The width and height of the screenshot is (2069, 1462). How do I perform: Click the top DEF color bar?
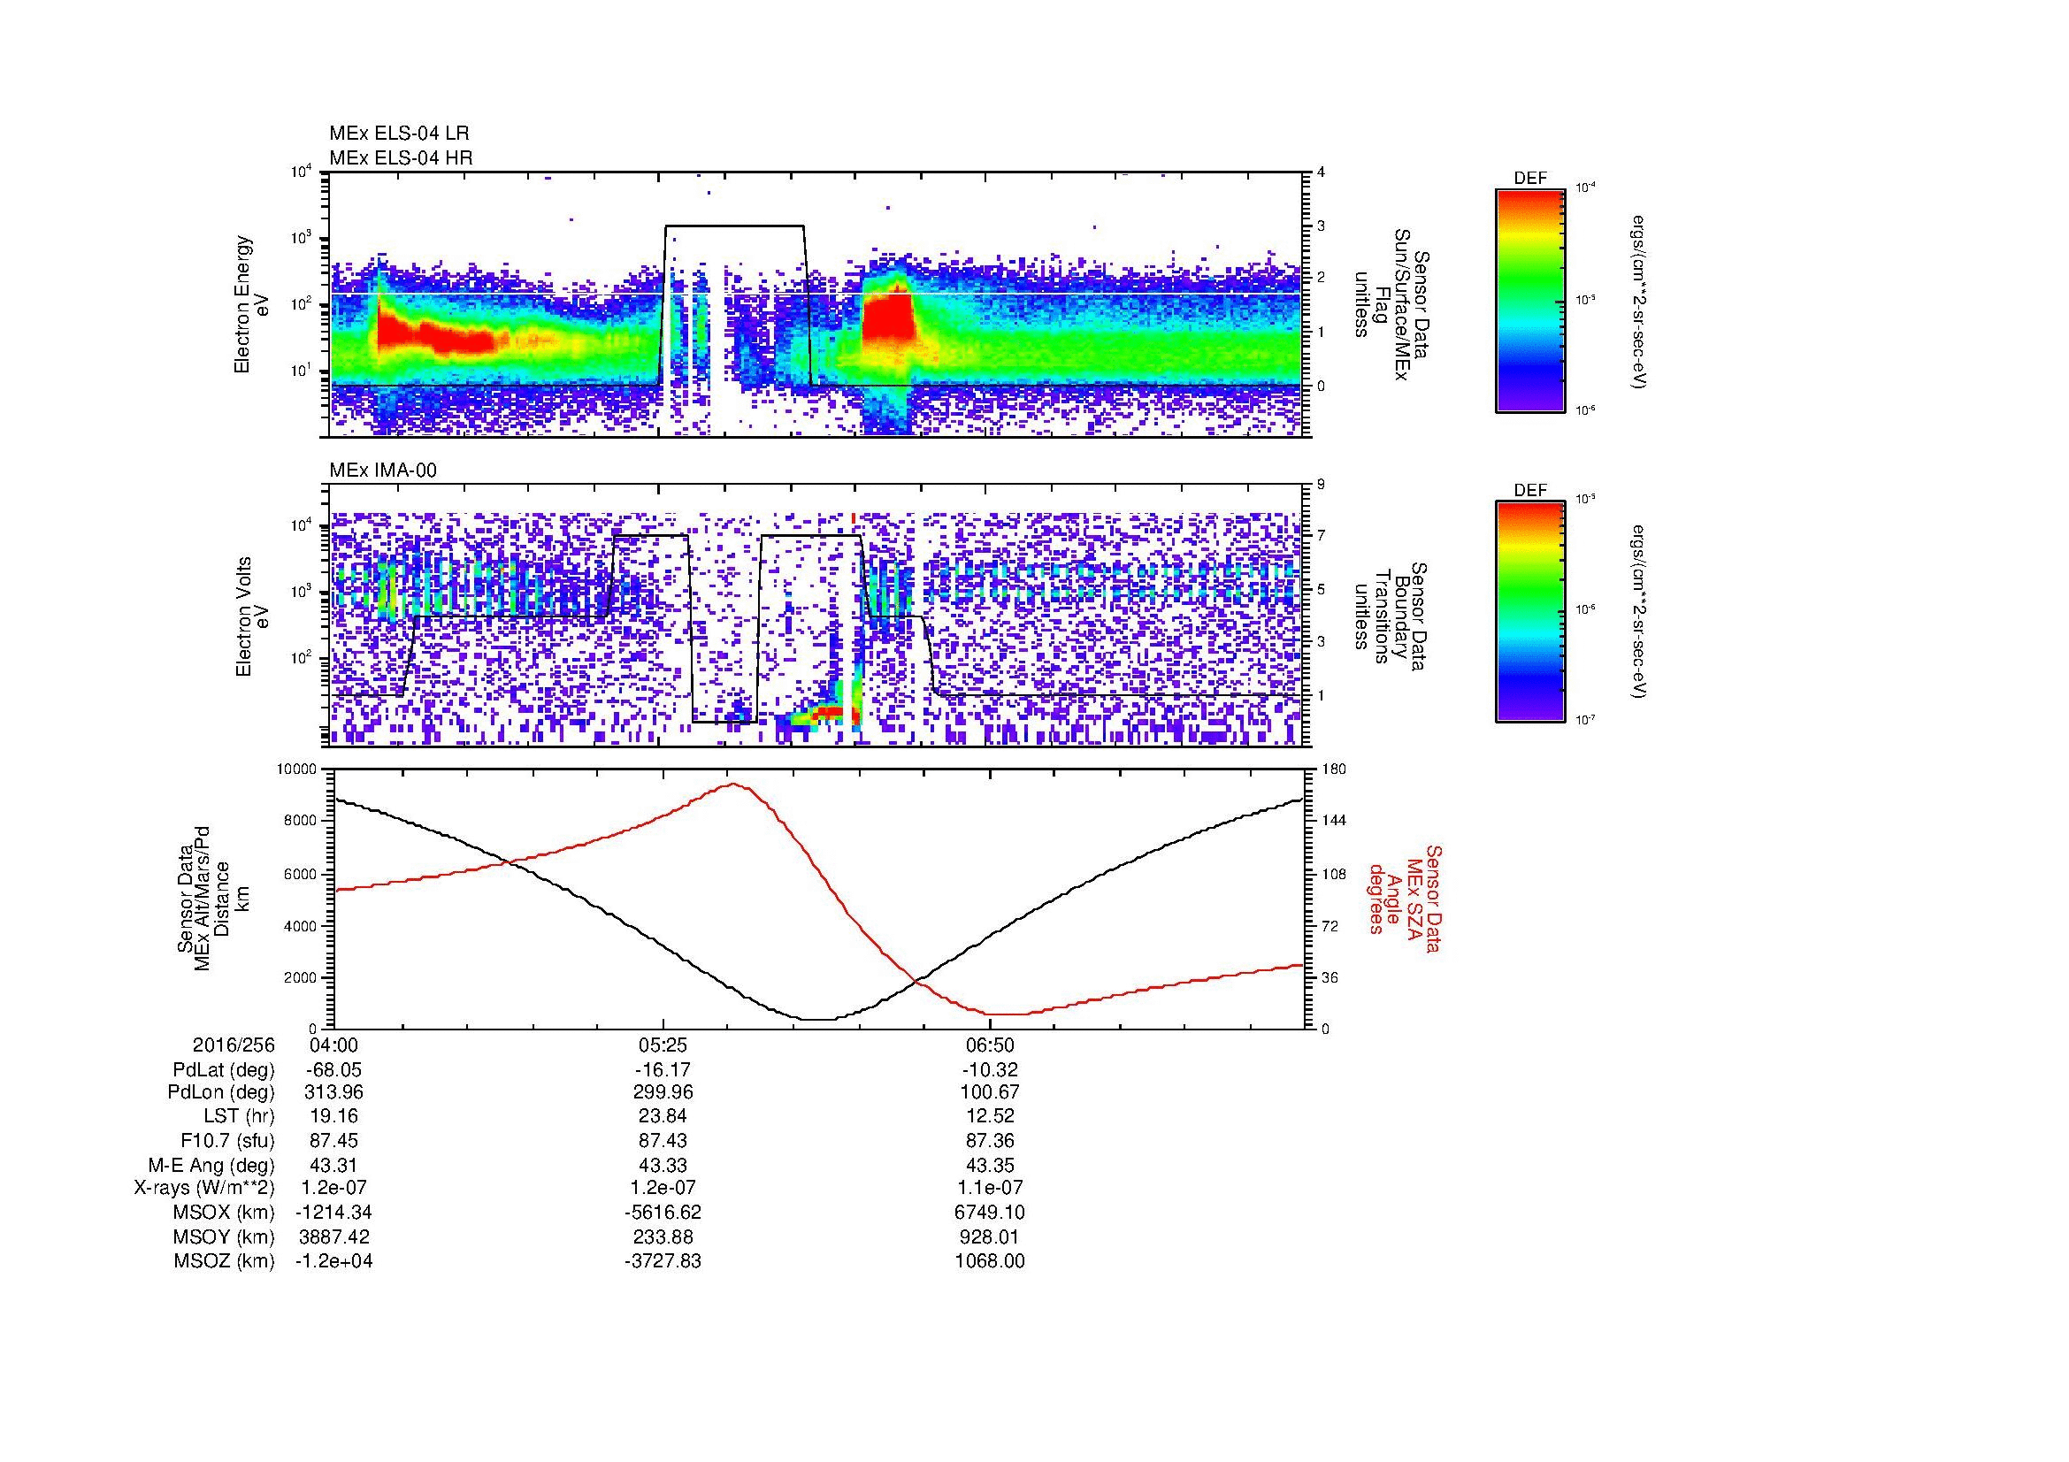coord(1530,300)
